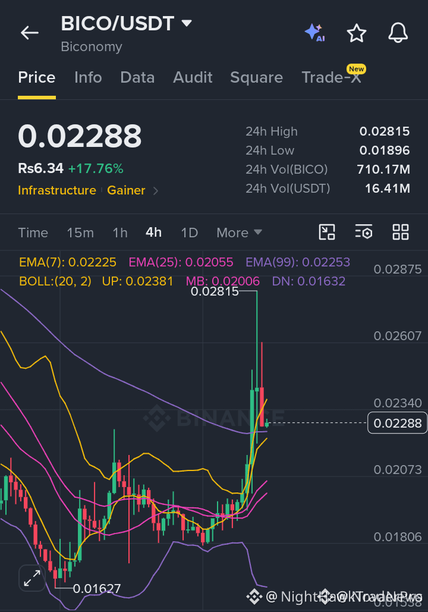Screen dimensions: 428x612
Task: Click the 24h Vol(BICO) value 710.17M
Action: (383, 170)
